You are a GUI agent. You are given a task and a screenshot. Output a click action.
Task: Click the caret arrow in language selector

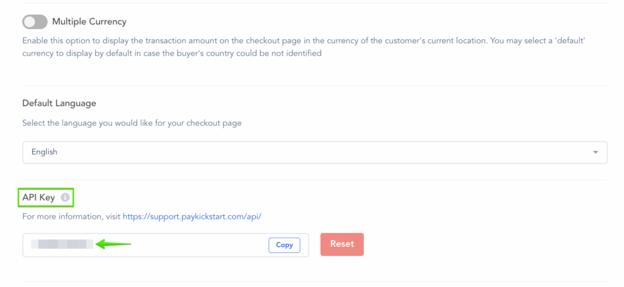(595, 152)
